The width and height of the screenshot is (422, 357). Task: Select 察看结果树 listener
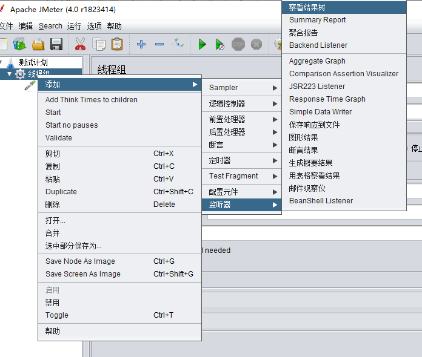click(x=344, y=7)
